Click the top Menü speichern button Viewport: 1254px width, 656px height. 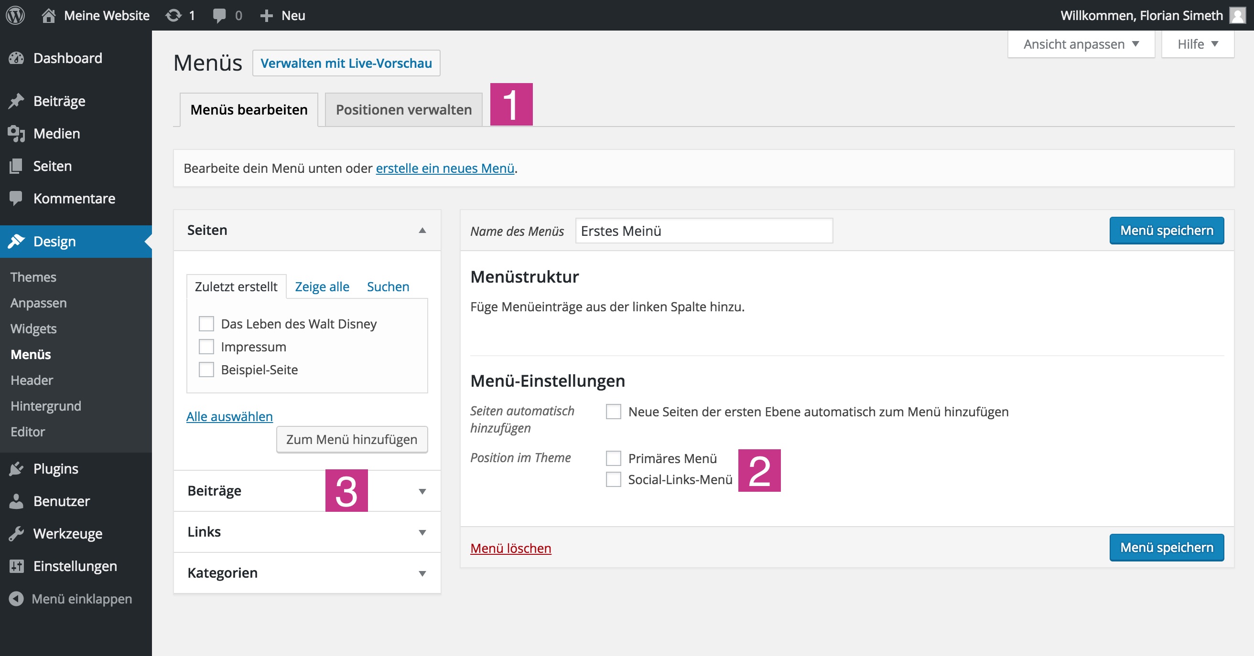[x=1167, y=231]
